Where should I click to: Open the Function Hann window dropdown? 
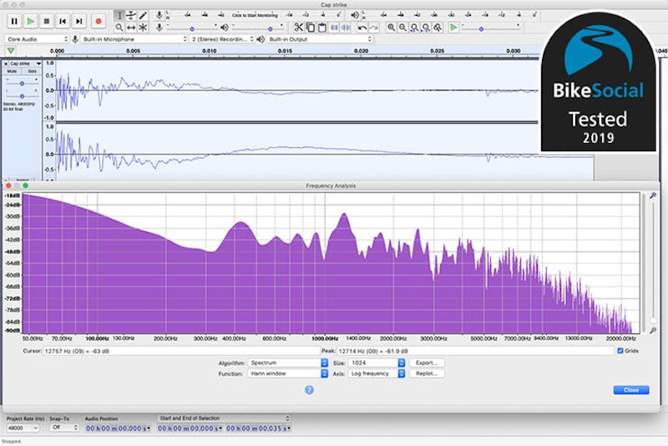[x=287, y=373]
